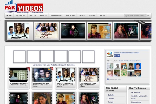Open the HUM TV menu tab
Image resolution: width=156 pixels, height=104 pixels.
click(x=43, y=16)
